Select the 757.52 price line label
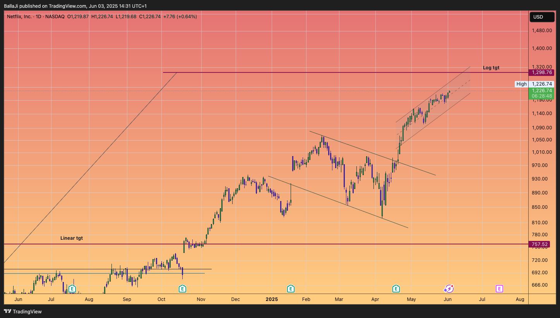560x318 pixels. click(539, 244)
